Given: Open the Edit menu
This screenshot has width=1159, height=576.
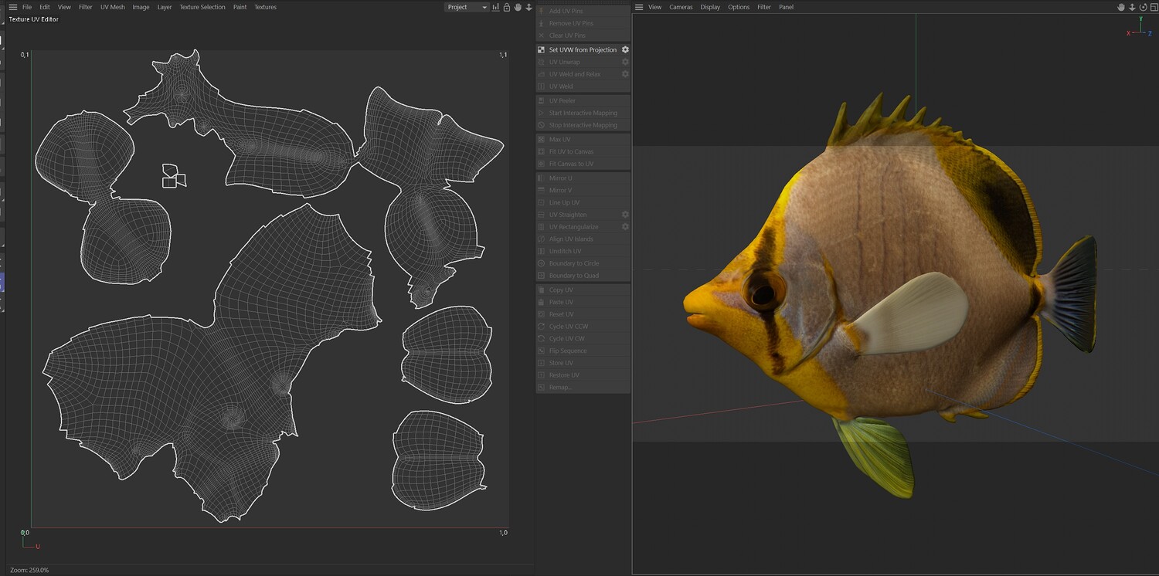Looking at the screenshot, I should (x=45, y=7).
